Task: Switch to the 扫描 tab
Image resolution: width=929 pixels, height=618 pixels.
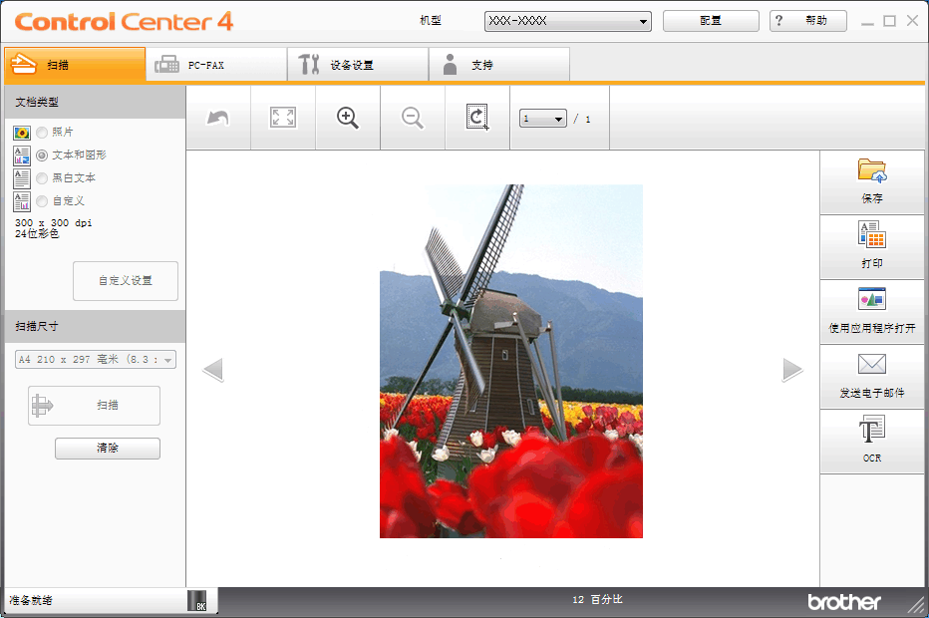Action: click(75, 65)
